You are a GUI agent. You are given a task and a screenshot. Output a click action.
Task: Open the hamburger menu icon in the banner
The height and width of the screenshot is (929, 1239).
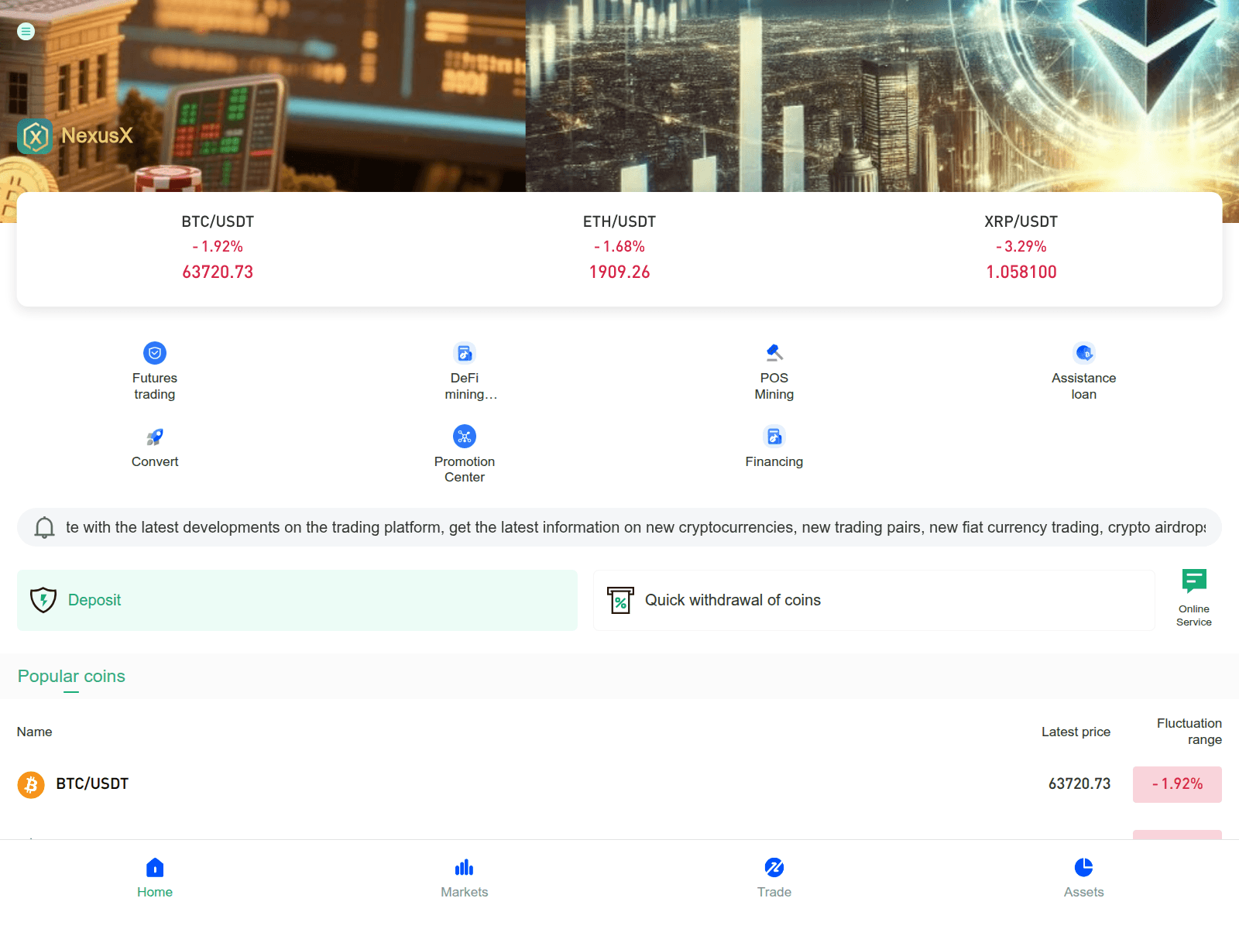point(26,32)
